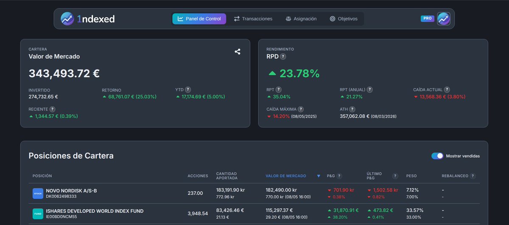This screenshot has width=509, height=225.
Task: Click the Acciones column header
Action: (198, 176)
